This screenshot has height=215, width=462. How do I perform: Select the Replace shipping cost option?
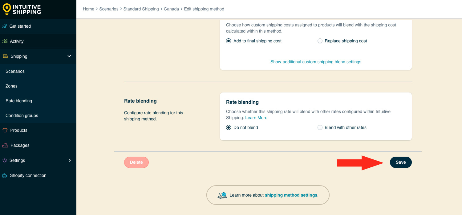[320, 41]
